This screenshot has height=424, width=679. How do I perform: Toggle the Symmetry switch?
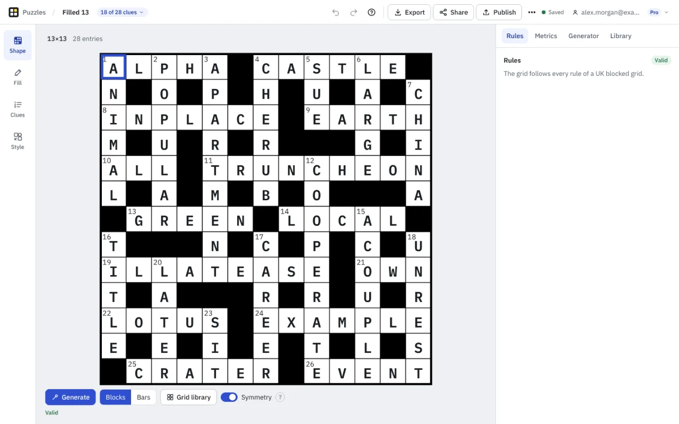(x=229, y=397)
